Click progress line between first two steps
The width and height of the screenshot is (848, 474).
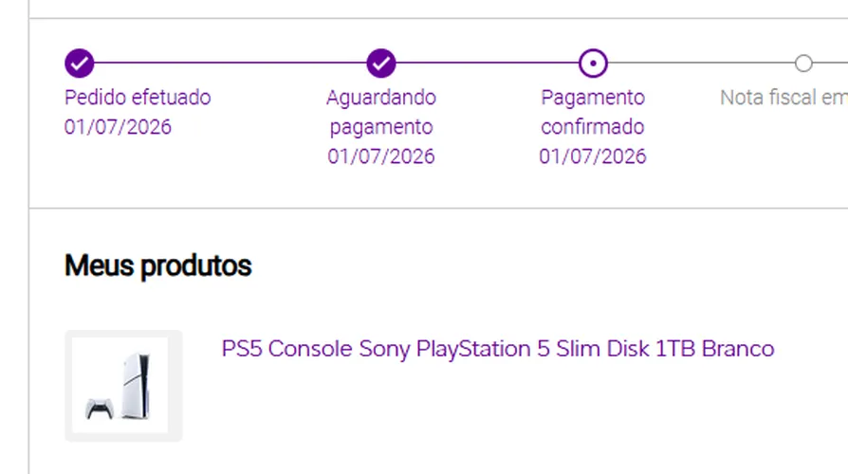[x=230, y=63]
